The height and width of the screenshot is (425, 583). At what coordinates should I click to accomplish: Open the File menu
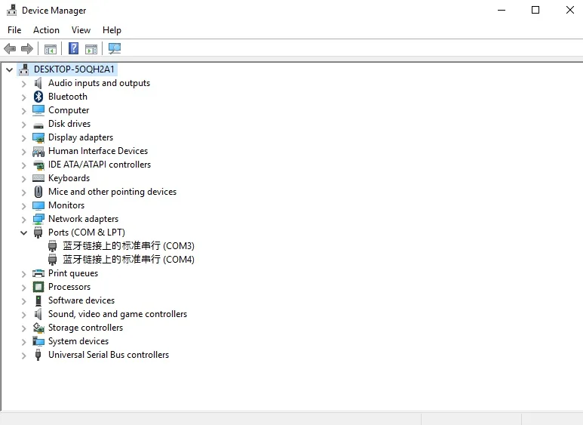point(14,30)
